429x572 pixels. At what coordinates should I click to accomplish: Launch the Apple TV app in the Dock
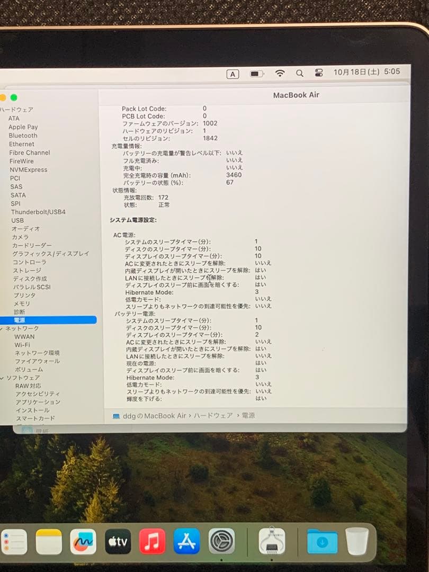(118, 541)
